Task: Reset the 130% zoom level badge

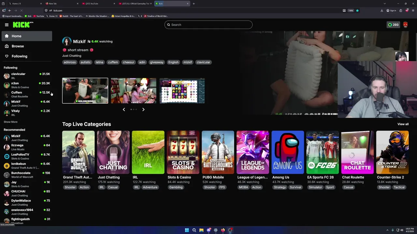Action: point(351,10)
